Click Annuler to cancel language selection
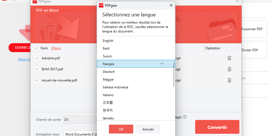The width and height of the screenshot is (272, 136). tap(148, 129)
